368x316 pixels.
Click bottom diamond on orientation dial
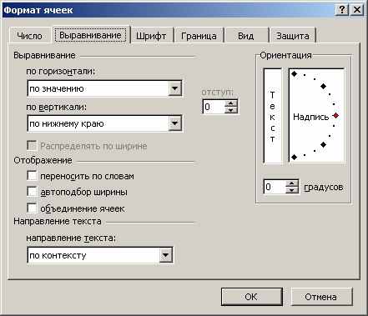pos(294,158)
